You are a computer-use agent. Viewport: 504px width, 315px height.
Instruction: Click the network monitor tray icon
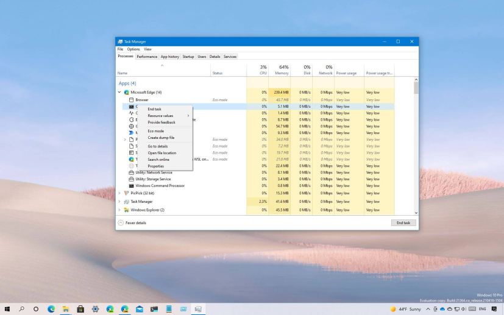pyautogui.click(x=456, y=310)
